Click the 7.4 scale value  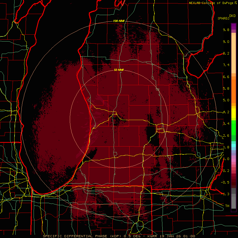226,65
